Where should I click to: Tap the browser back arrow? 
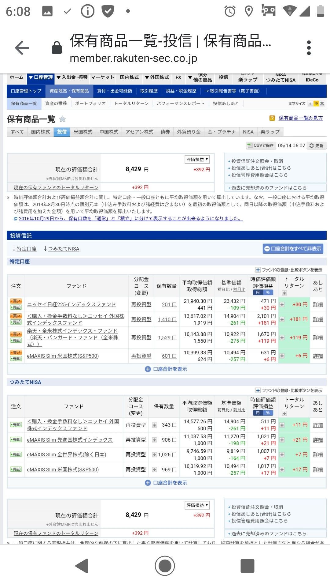click(x=22, y=48)
